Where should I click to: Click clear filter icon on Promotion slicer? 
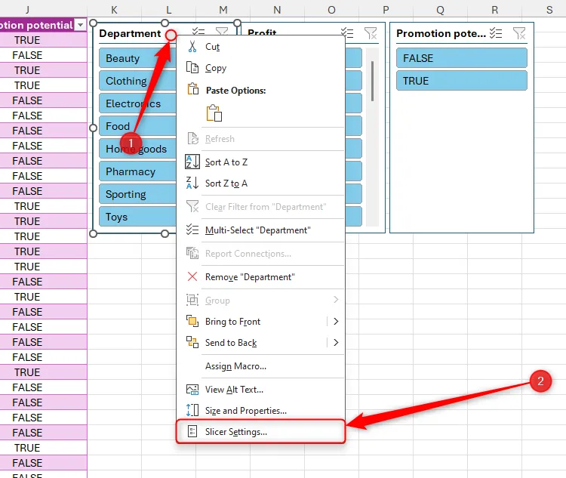519,33
